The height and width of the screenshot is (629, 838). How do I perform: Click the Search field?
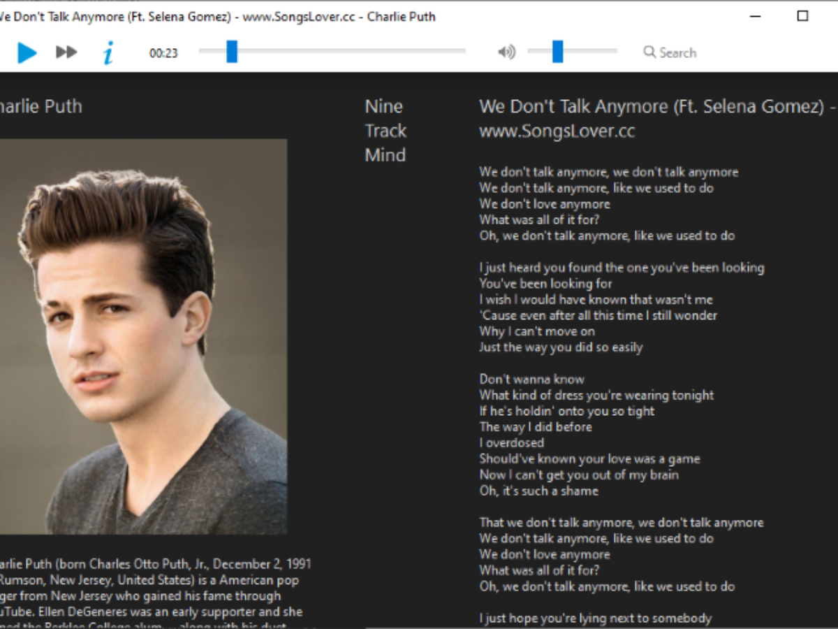click(x=670, y=52)
